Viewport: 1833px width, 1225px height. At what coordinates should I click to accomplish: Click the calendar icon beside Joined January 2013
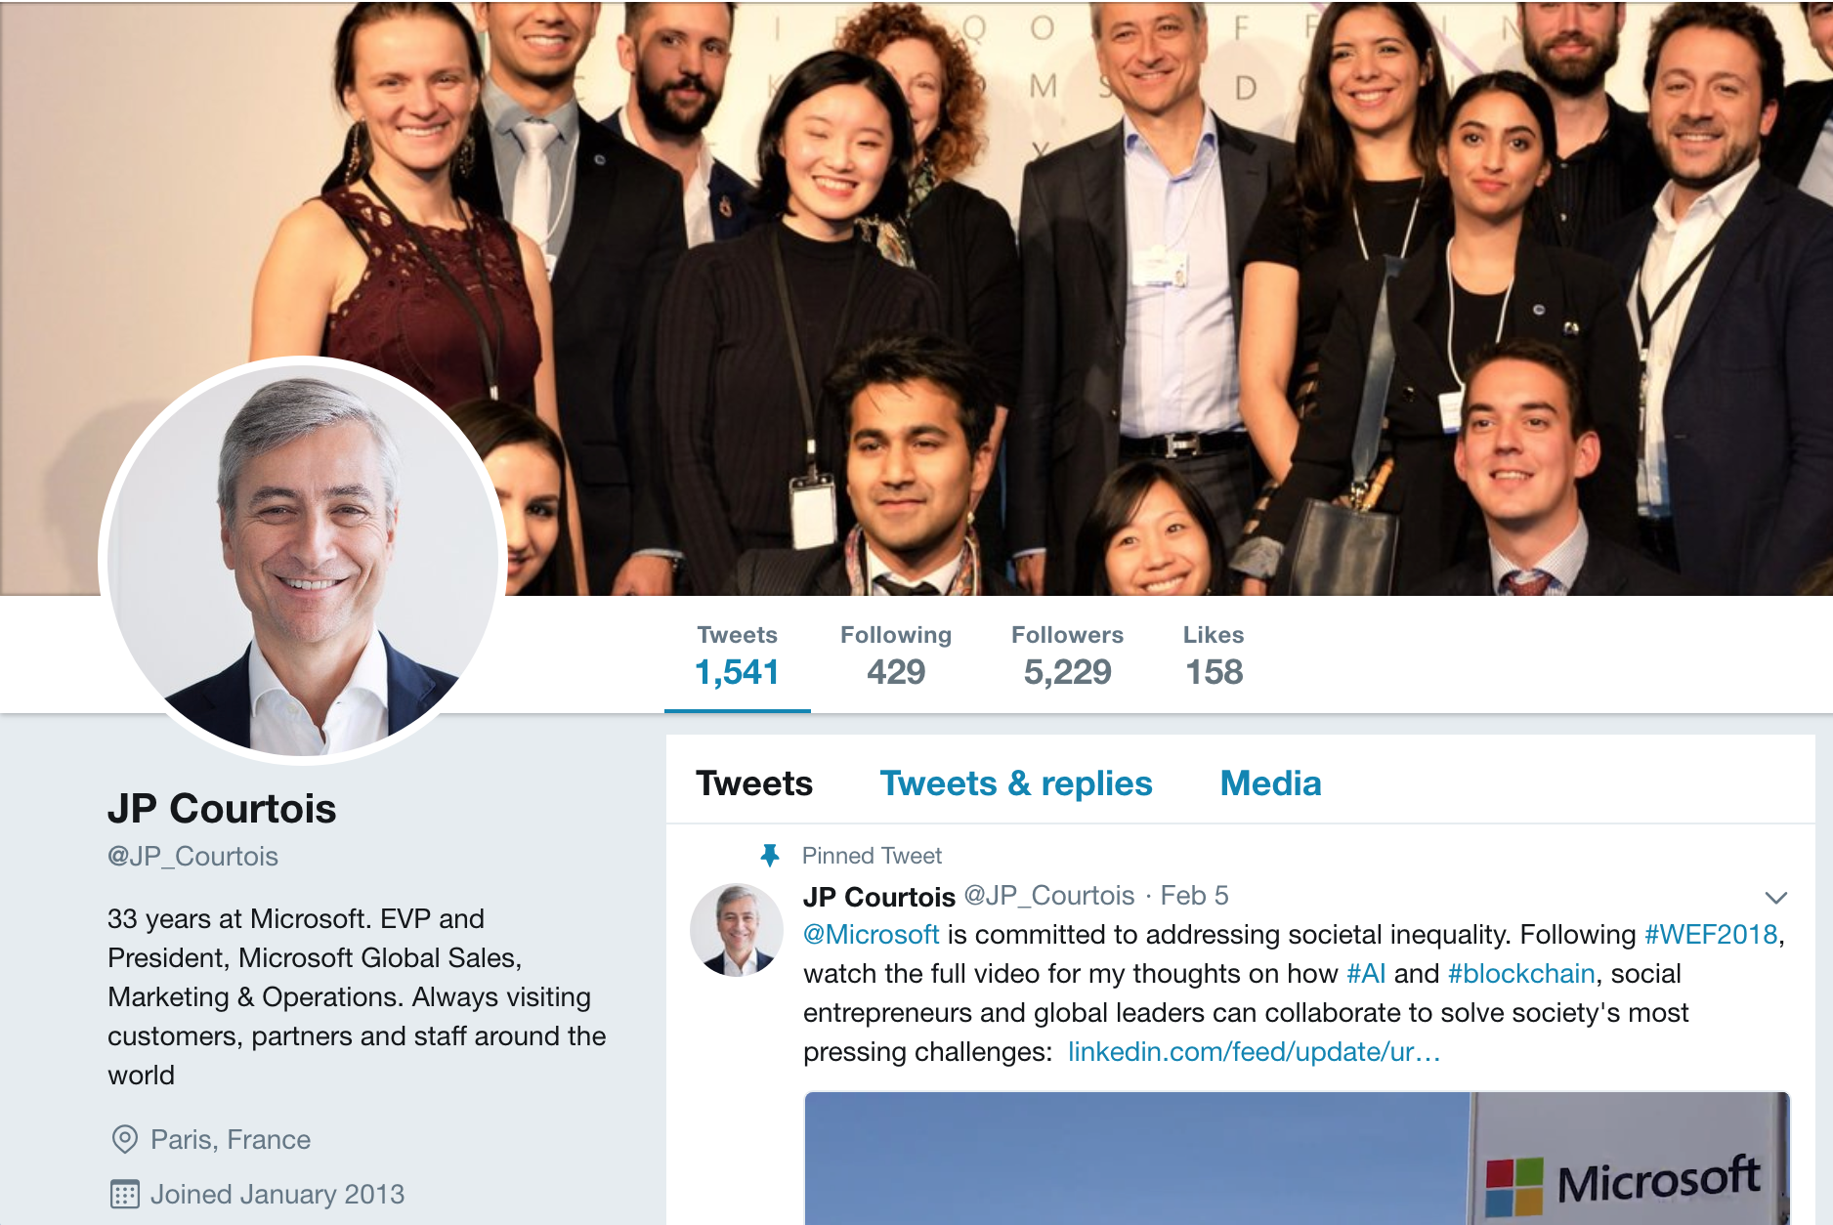(x=125, y=1194)
